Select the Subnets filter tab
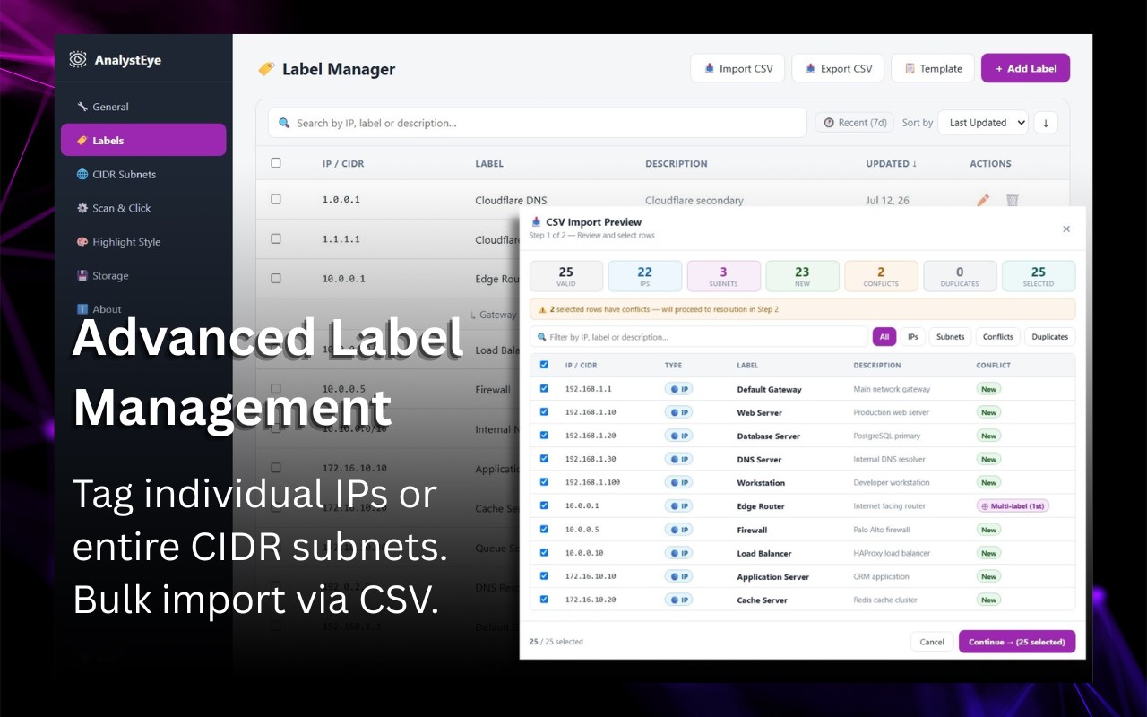 pos(950,337)
